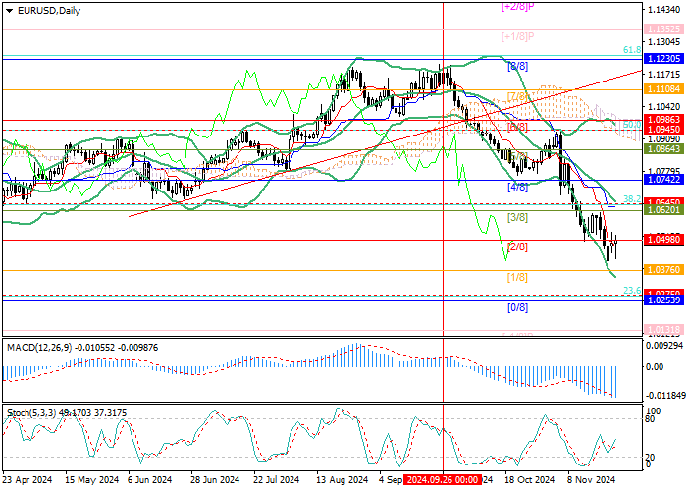
Task: Click the 6 Jun 2024 date label
Action: point(150,480)
